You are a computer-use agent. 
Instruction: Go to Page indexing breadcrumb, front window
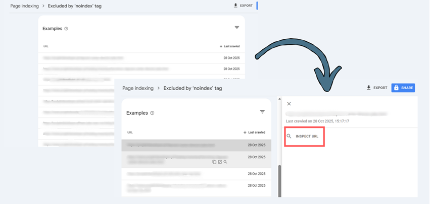point(138,88)
